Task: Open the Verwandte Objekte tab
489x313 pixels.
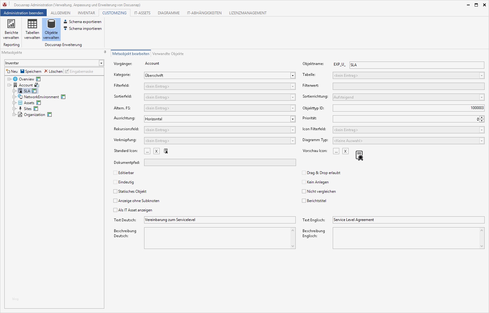Action: click(168, 54)
